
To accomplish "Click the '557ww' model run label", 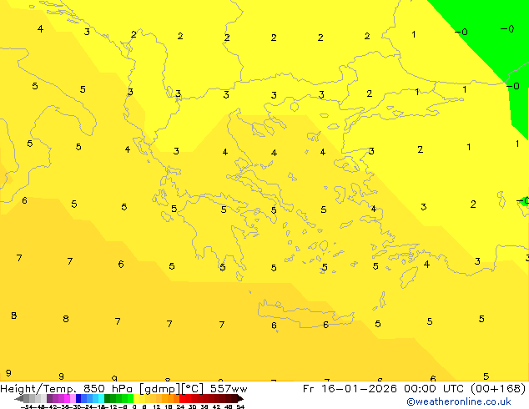I will [x=229, y=389].
